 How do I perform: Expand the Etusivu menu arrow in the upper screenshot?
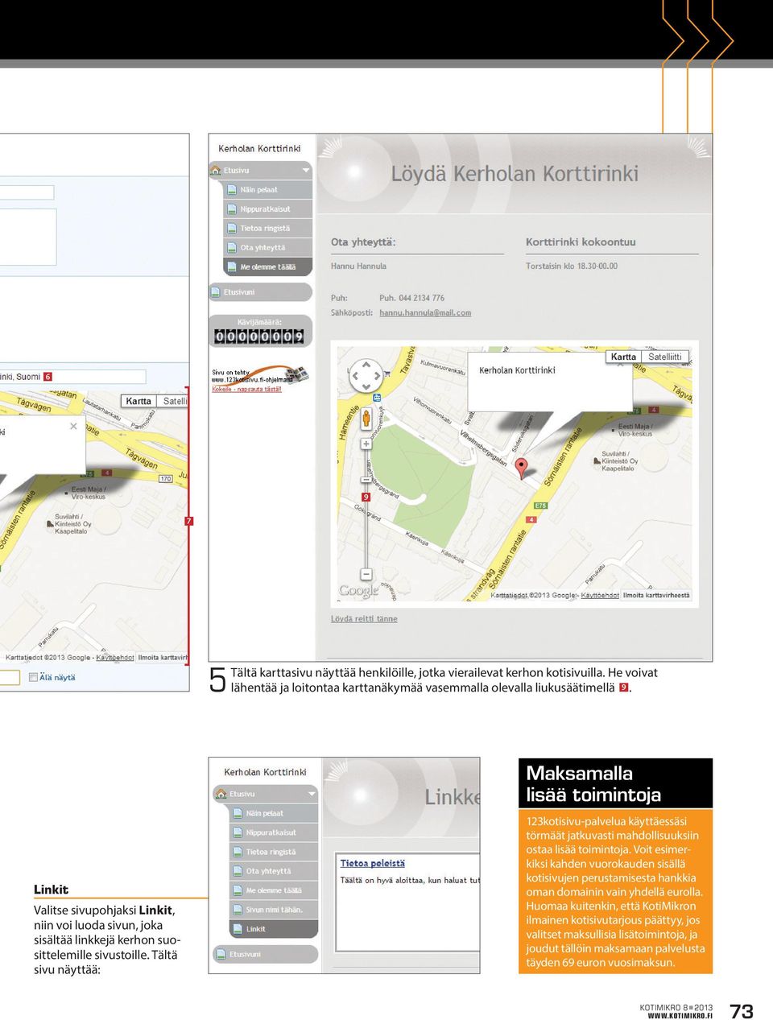point(306,171)
